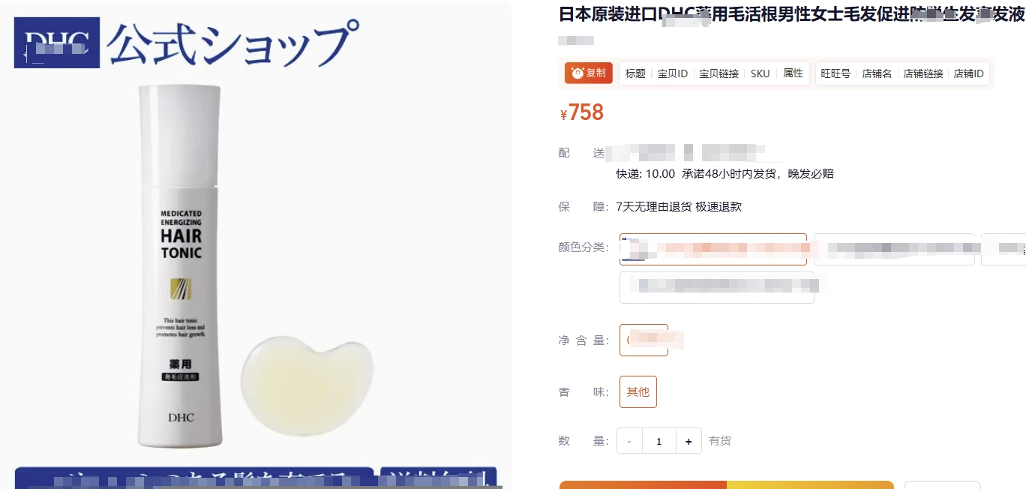The image size is (1026, 489).
Task: Copy the SKU field
Action: pos(760,73)
